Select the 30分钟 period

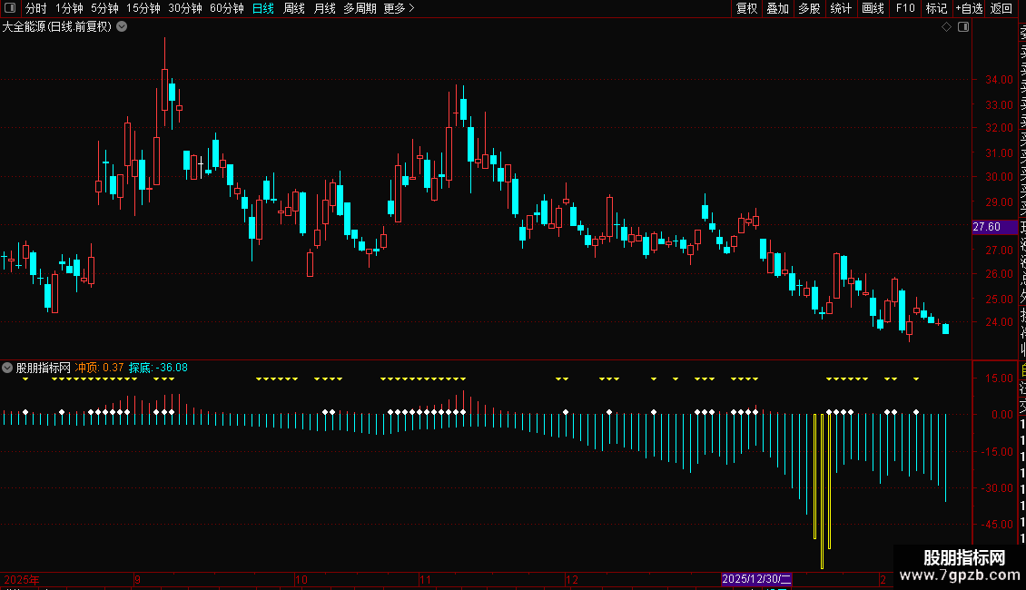tap(185, 8)
